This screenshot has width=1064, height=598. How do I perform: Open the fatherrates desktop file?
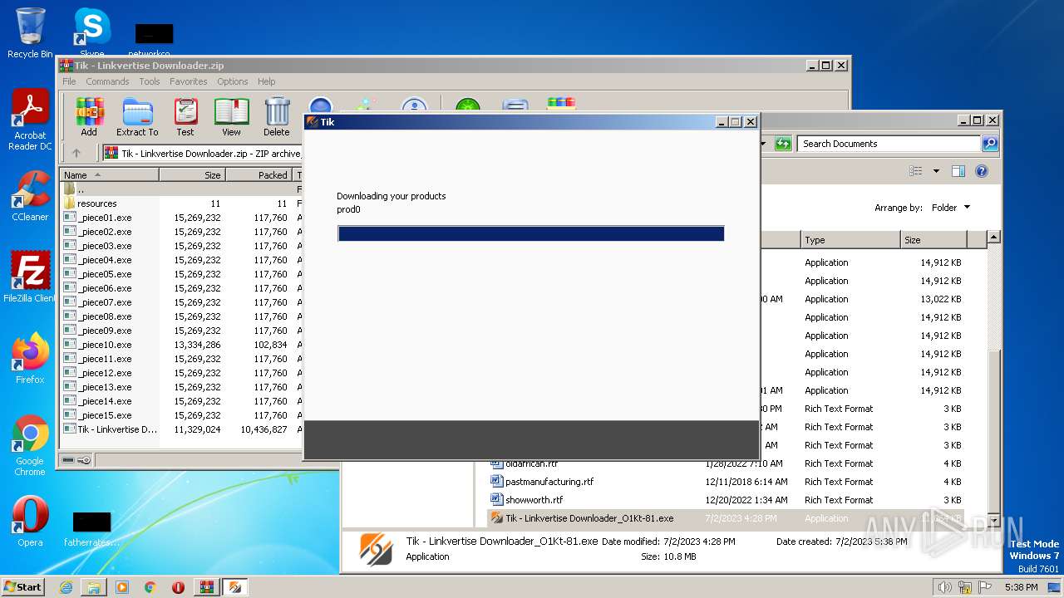point(91,528)
